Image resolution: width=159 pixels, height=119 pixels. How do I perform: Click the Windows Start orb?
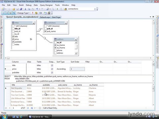coord(5,116)
